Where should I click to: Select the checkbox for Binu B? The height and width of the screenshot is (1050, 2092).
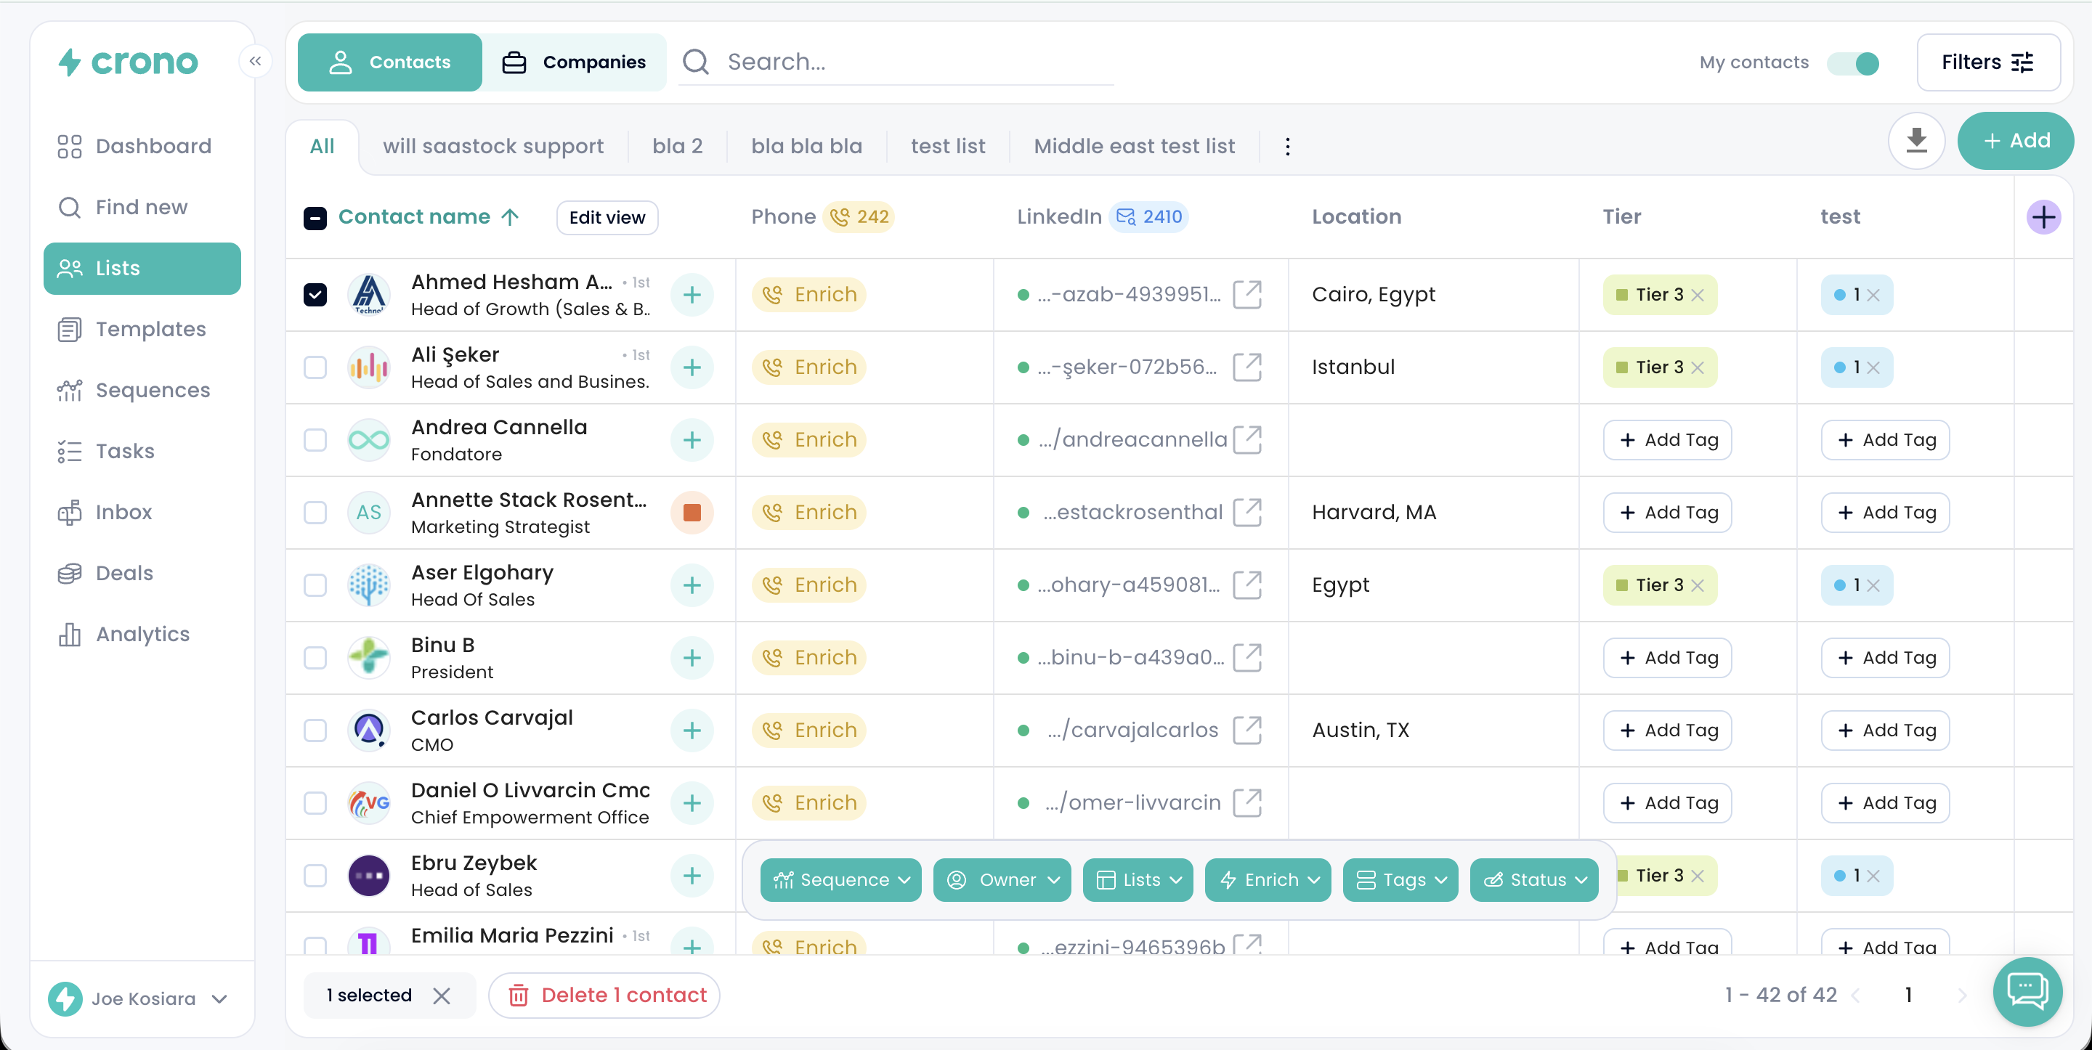tap(315, 658)
